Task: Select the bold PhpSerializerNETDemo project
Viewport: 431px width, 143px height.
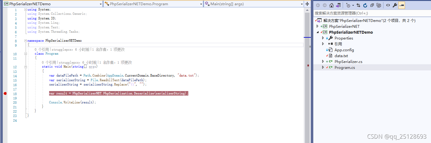Action: (x=351, y=32)
